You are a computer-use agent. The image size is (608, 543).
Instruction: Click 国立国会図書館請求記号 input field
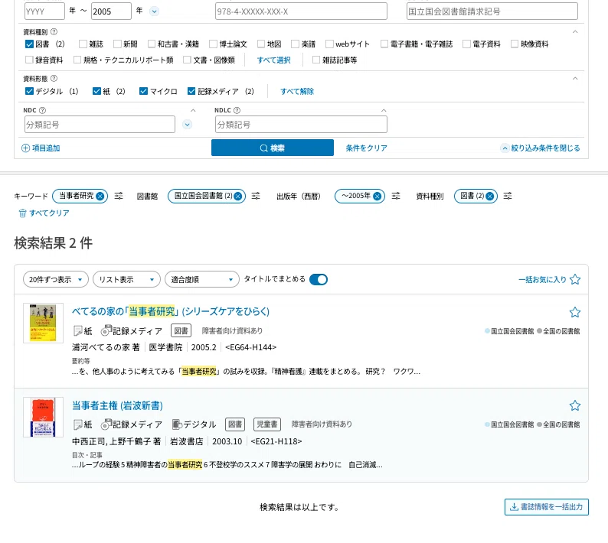point(492,11)
